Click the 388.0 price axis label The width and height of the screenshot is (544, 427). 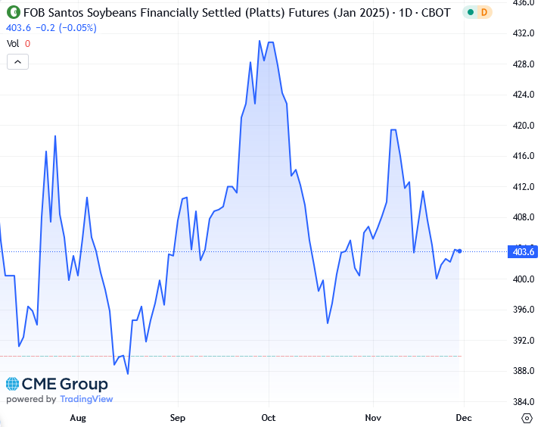coord(524,371)
